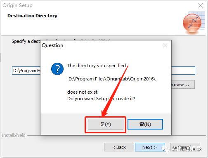
Task: Click the 'Specify a desti' instruction text
Action: pos(26,41)
